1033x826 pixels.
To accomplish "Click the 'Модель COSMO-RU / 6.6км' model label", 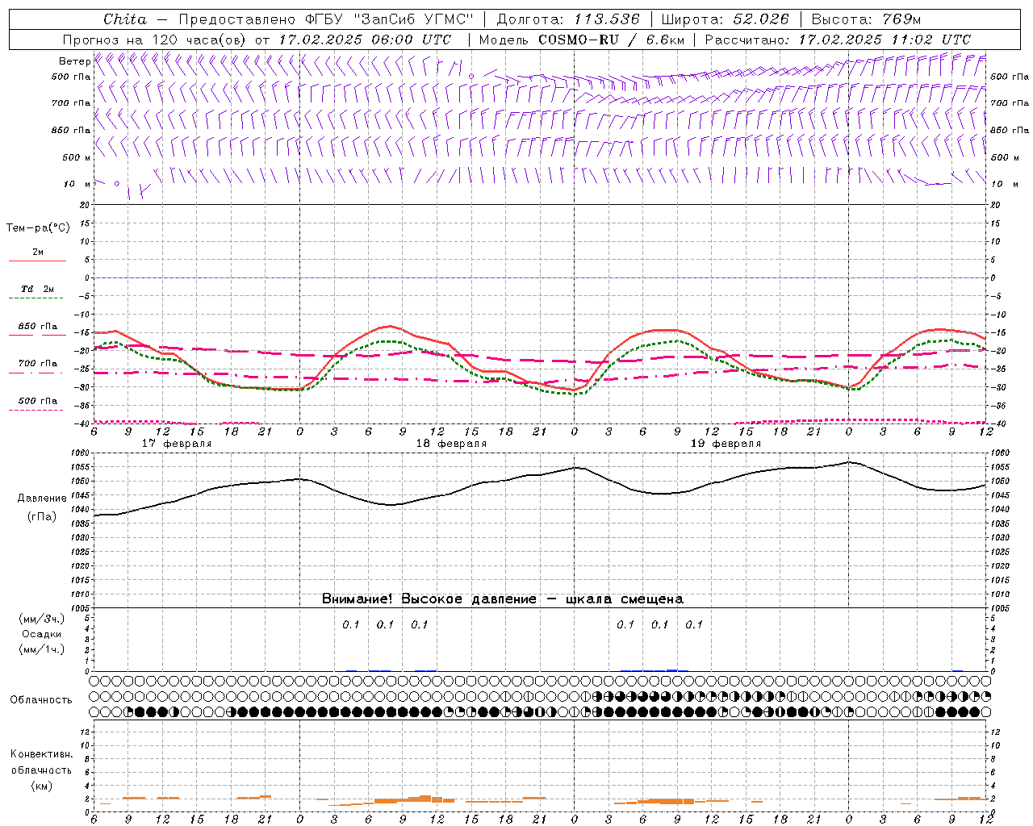I will pos(581,40).
